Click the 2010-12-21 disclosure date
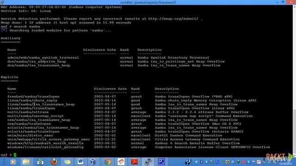Screen dimensions: 296x166 click(105, 139)
